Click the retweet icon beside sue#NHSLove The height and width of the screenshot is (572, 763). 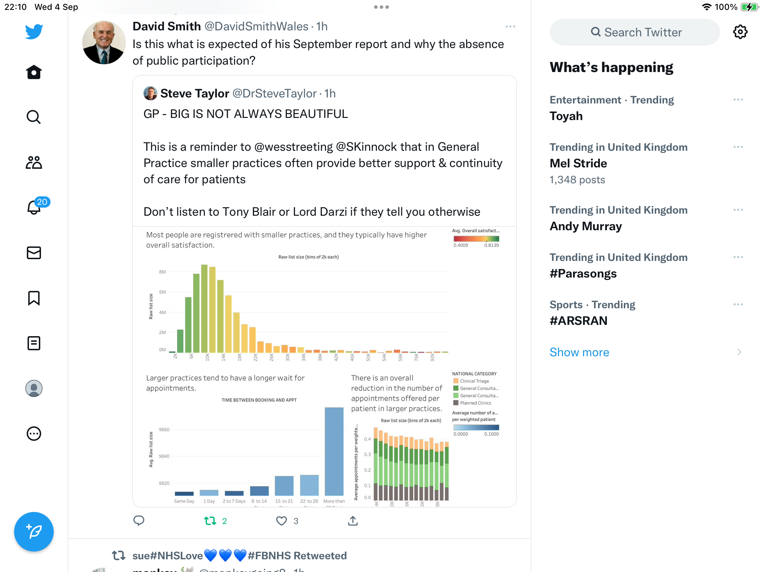119,555
